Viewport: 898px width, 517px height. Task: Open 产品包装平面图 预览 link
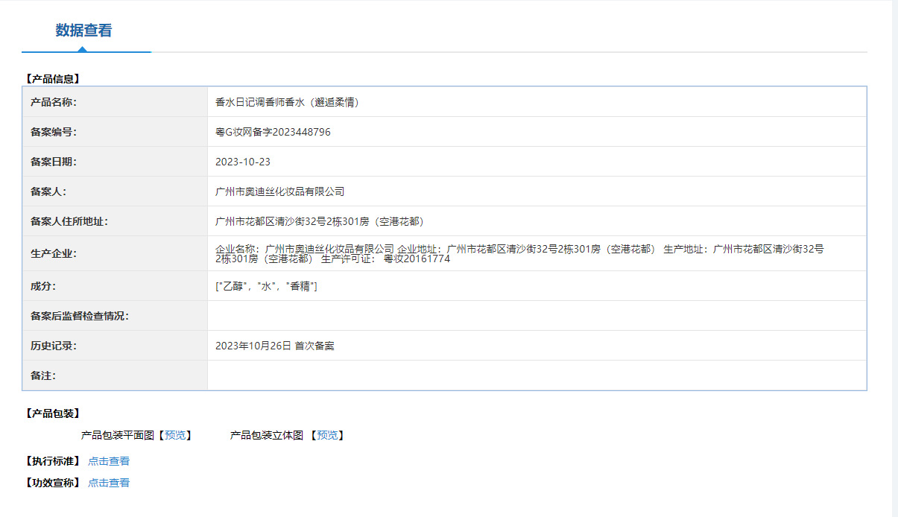(175, 435)
